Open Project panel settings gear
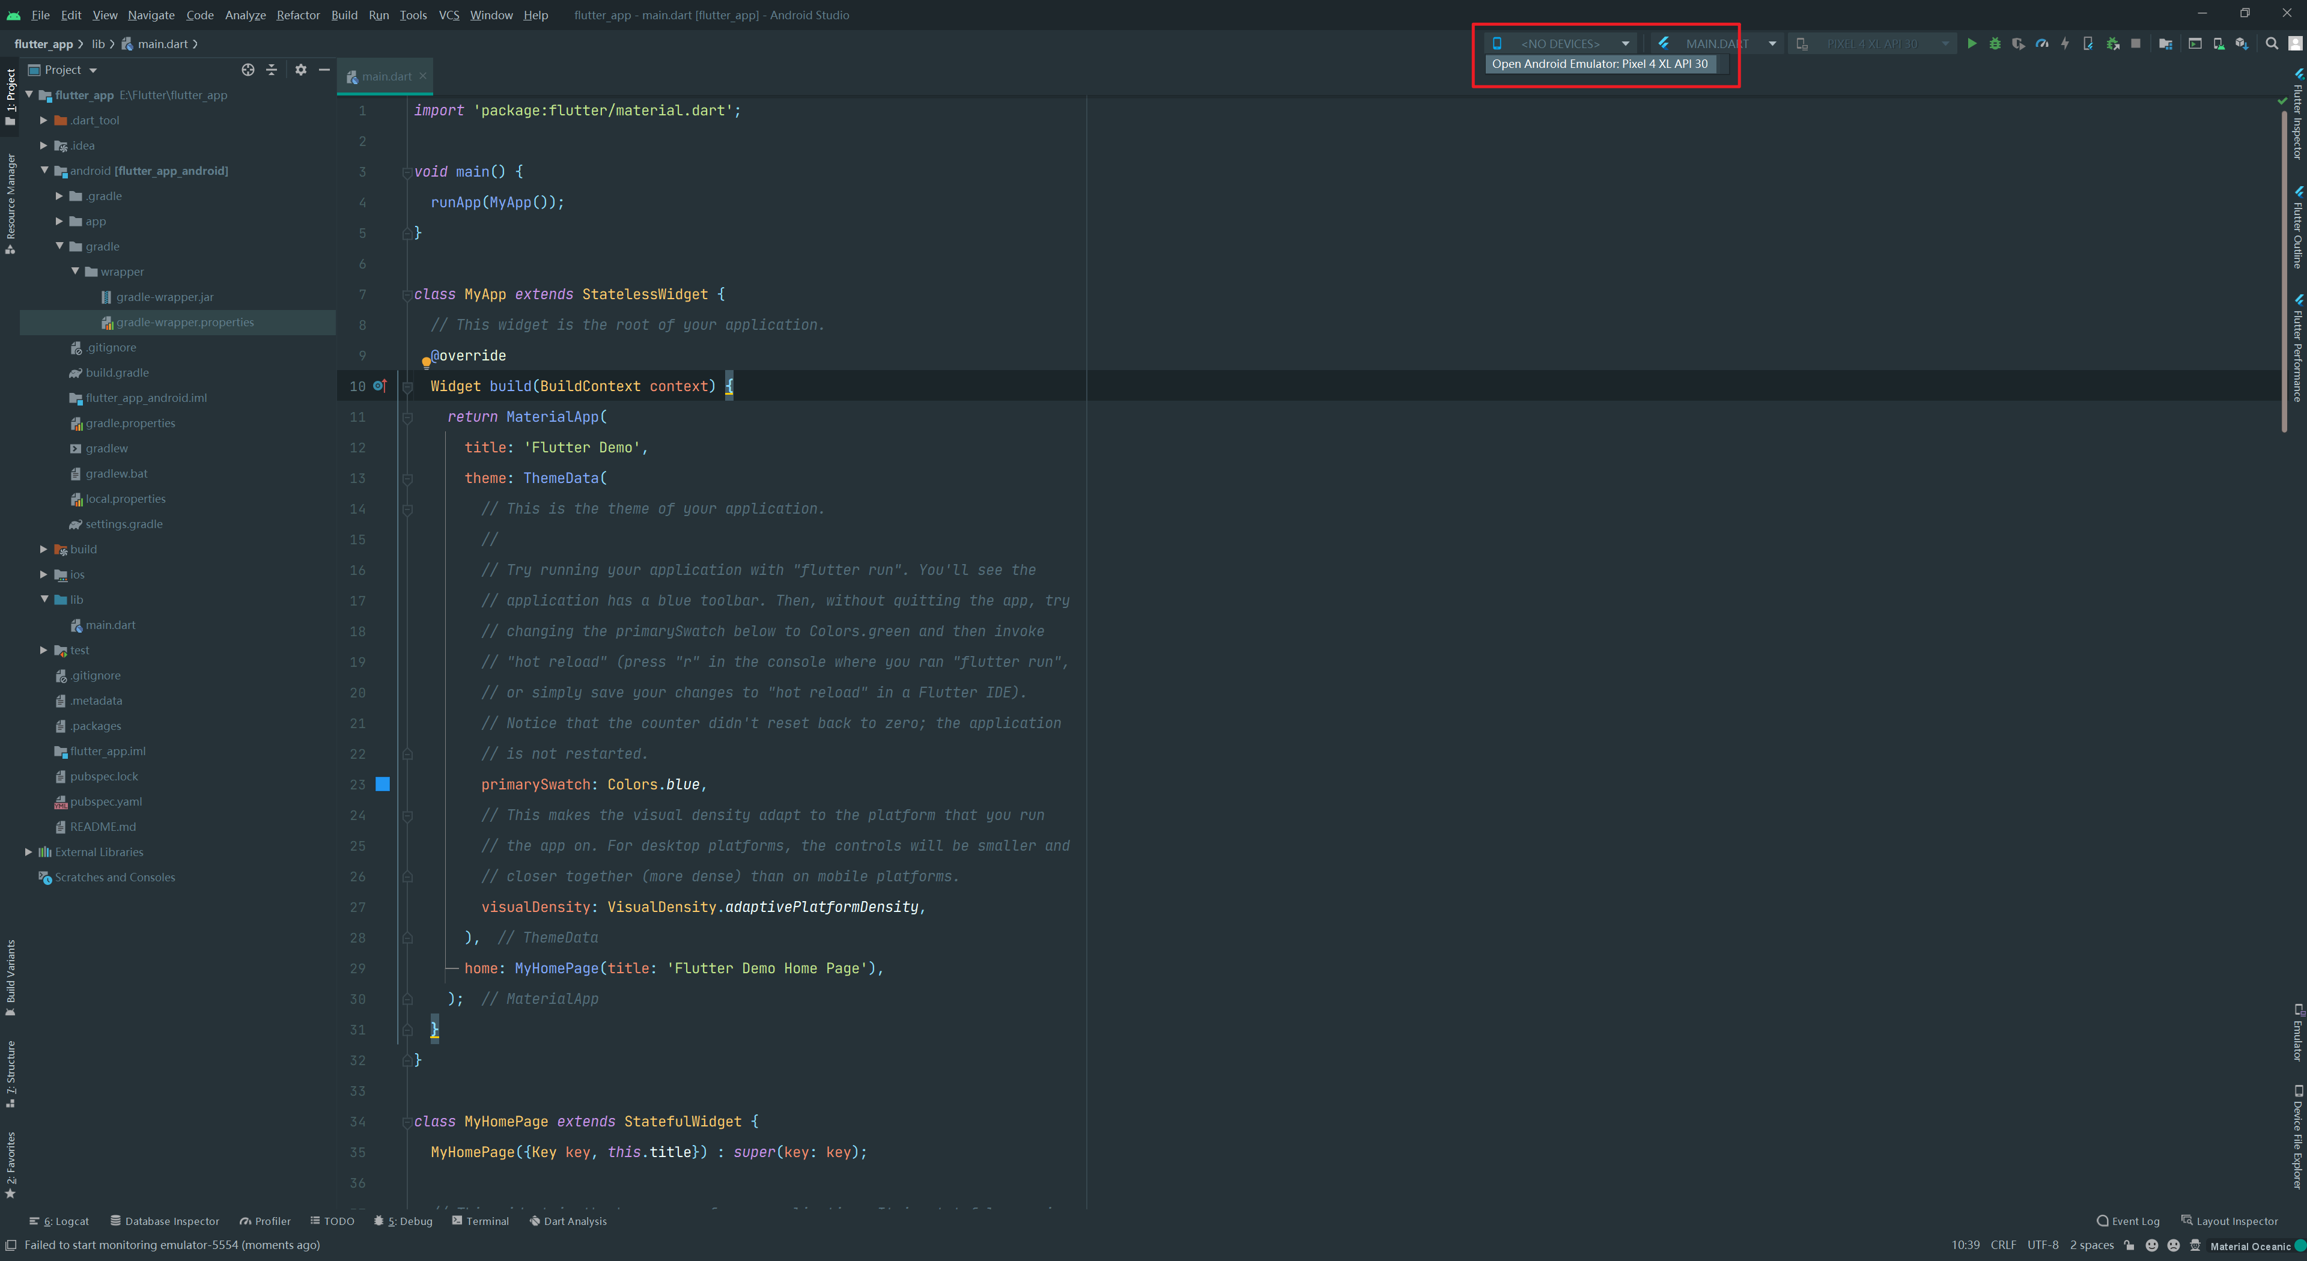 [x=301, y=70]
